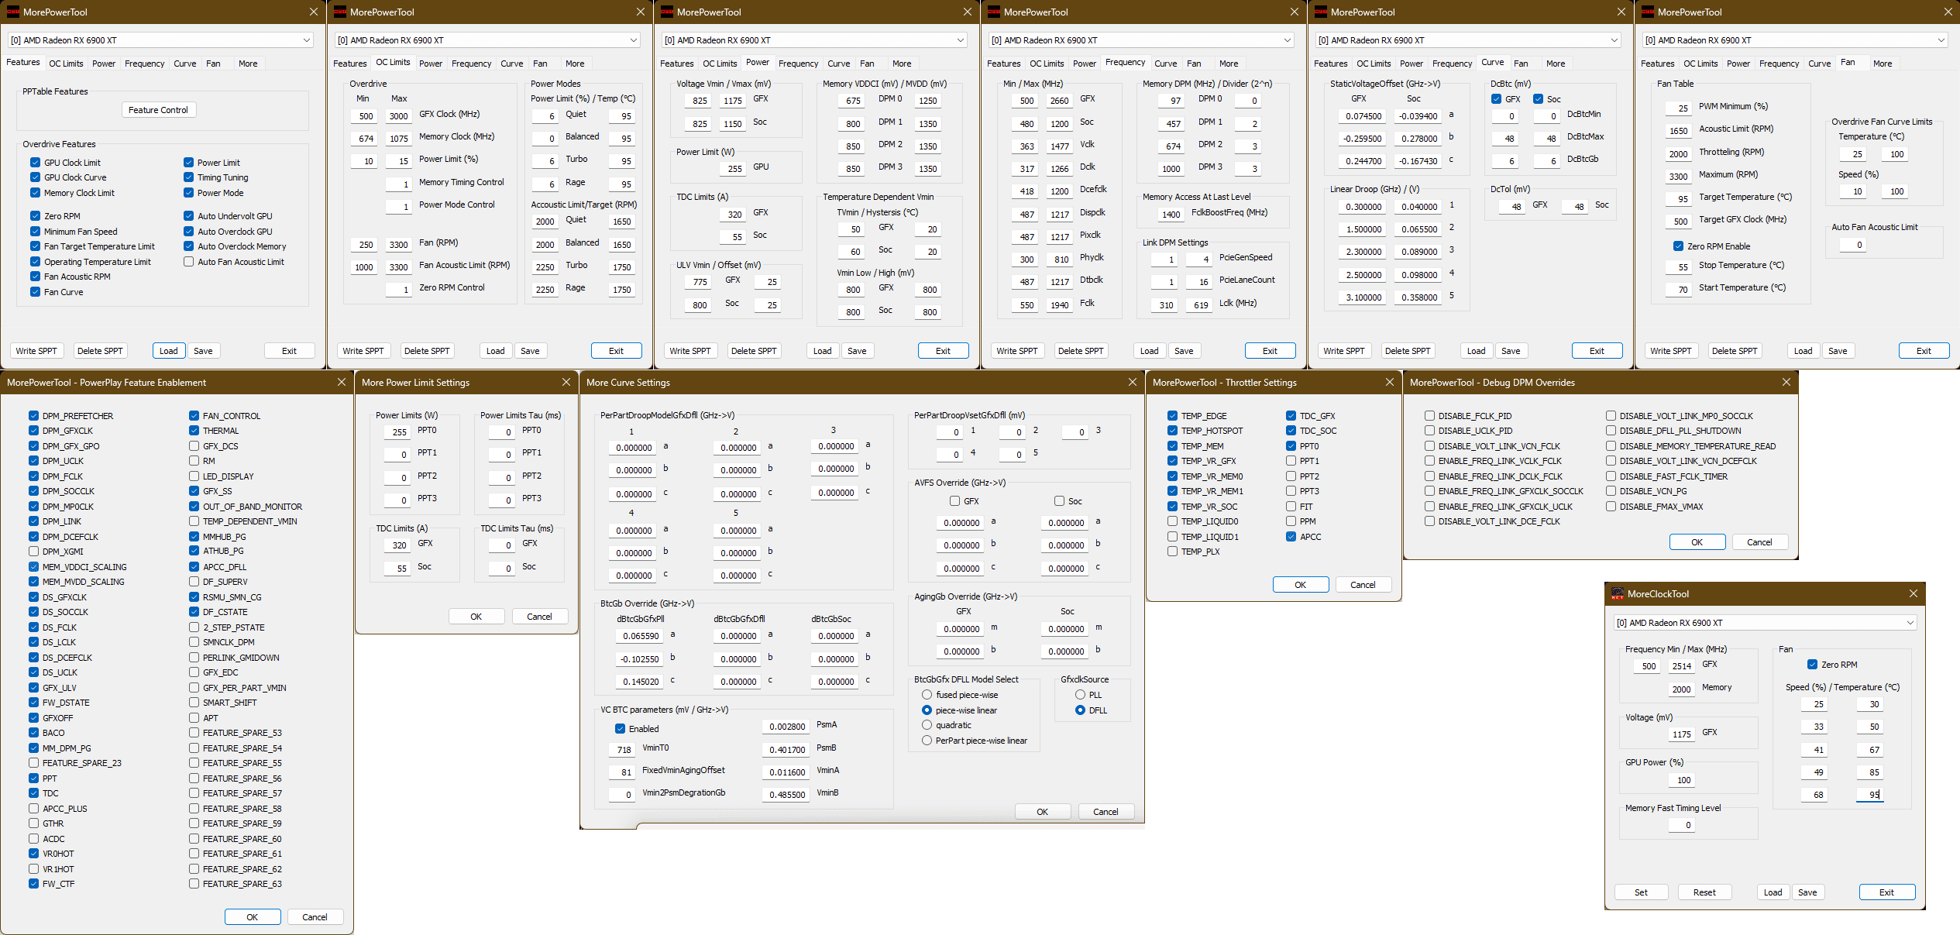Cancel the Debug DPM Overrides dialog
This screenshot has height=935, width=1960.
(1759, 542)
